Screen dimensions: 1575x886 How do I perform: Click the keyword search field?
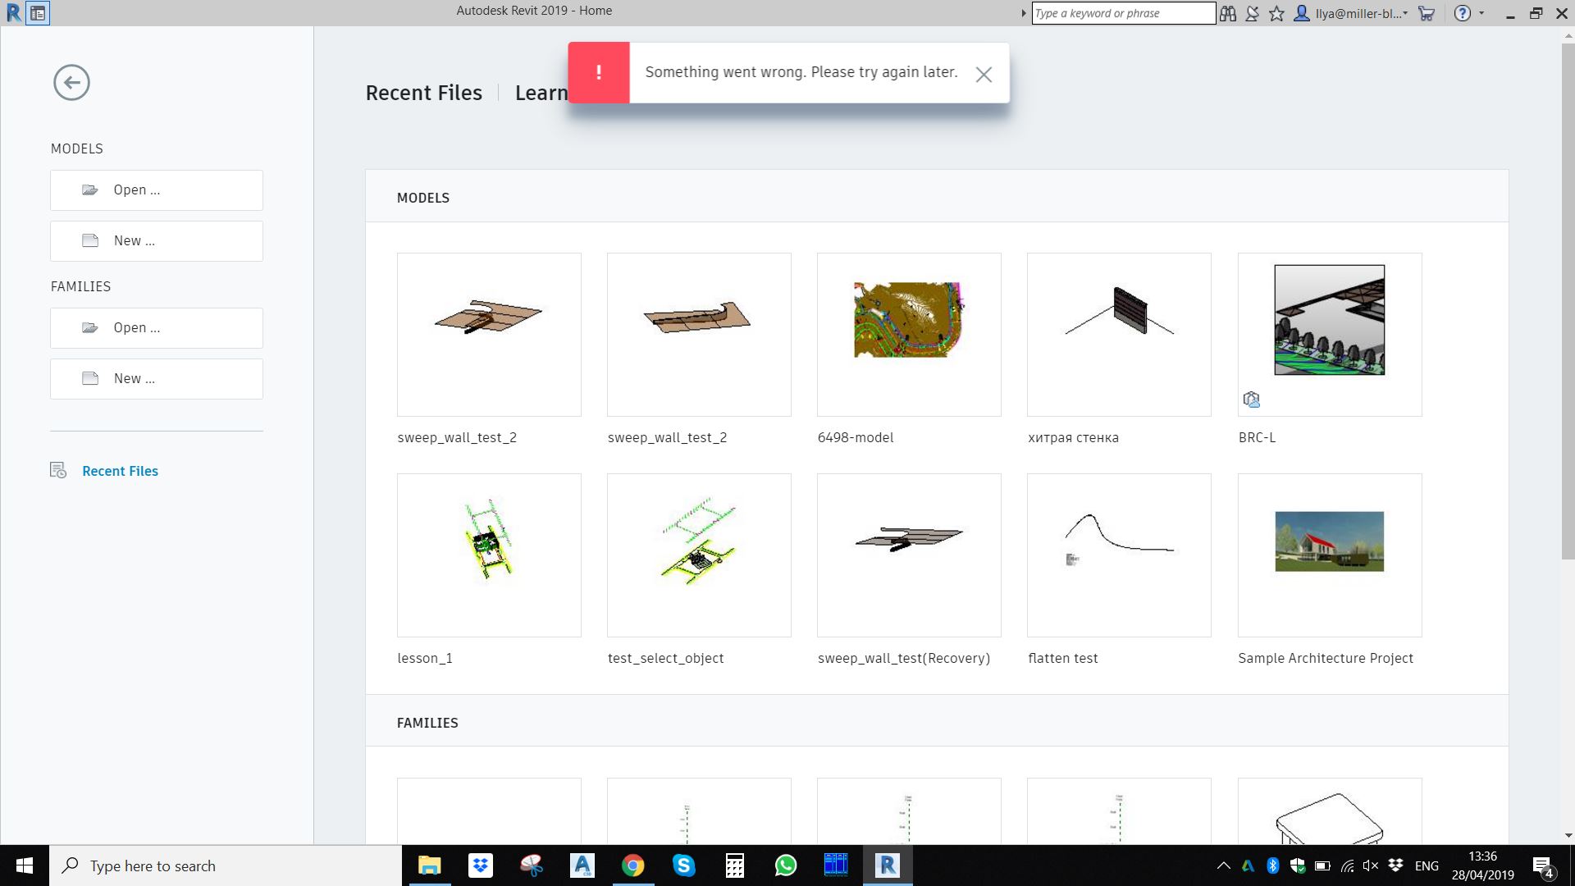(1123, 13)
